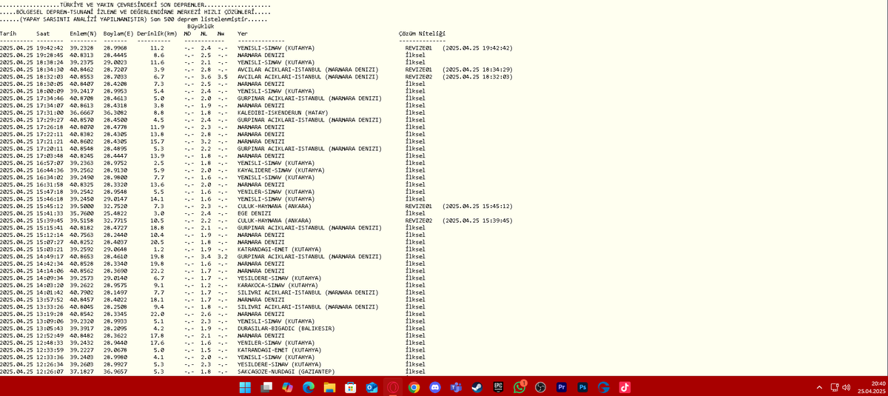
Task: Open Google Chrome from the taskbar
Action: click(x=414, y=387)
